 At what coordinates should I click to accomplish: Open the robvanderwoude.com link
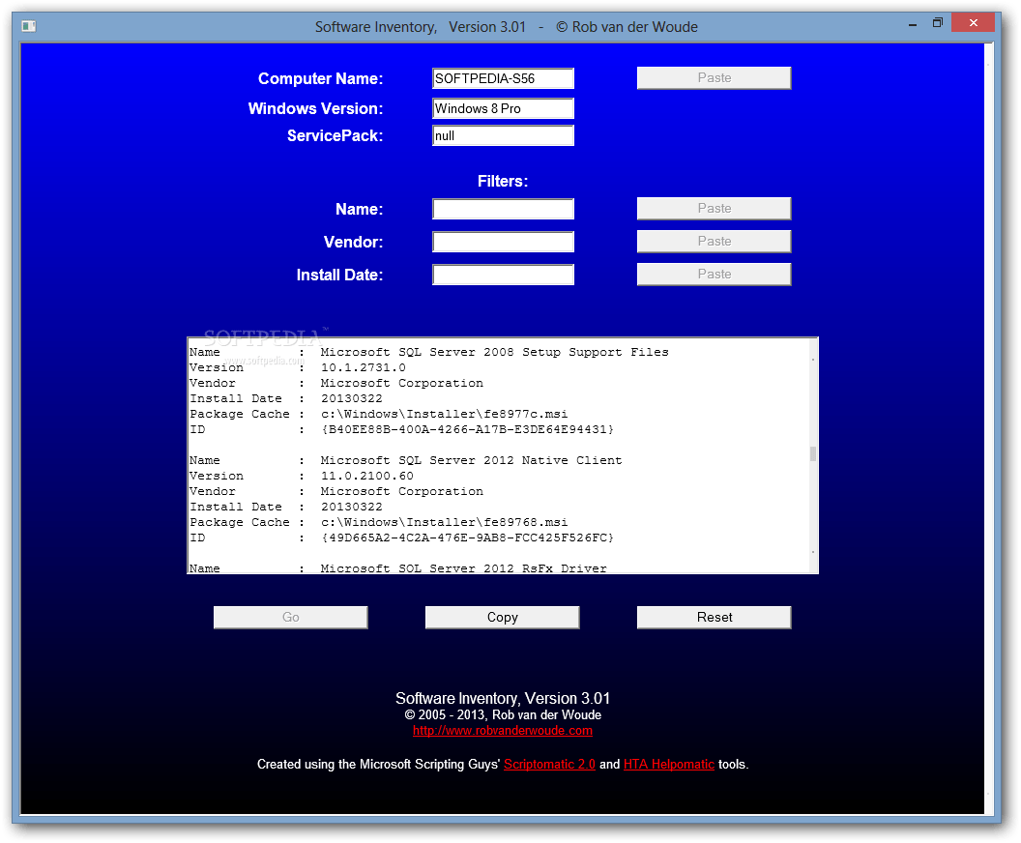click(x=503, y=731)
